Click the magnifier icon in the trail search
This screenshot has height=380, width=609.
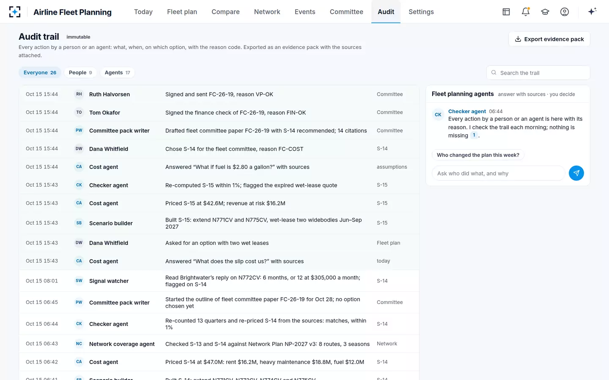coord(494,73)
